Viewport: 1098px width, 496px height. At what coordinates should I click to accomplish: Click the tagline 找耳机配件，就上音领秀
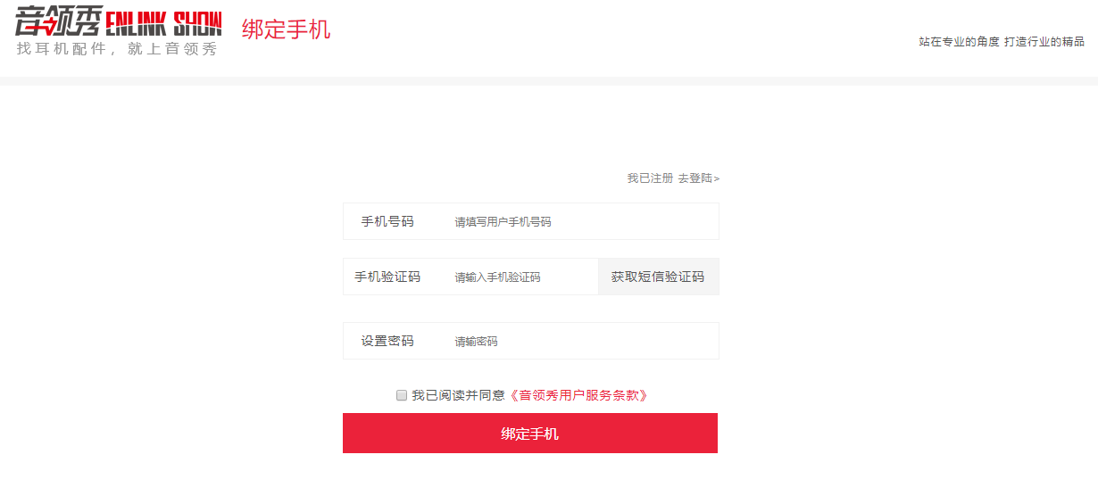pos(117,49)
